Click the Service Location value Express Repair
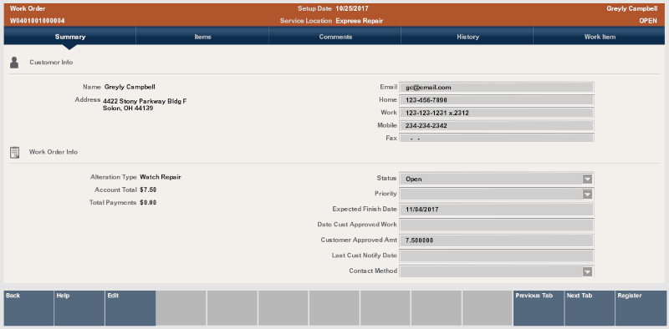Viewport: 669px width, 329px height. (x=360, y=21)
